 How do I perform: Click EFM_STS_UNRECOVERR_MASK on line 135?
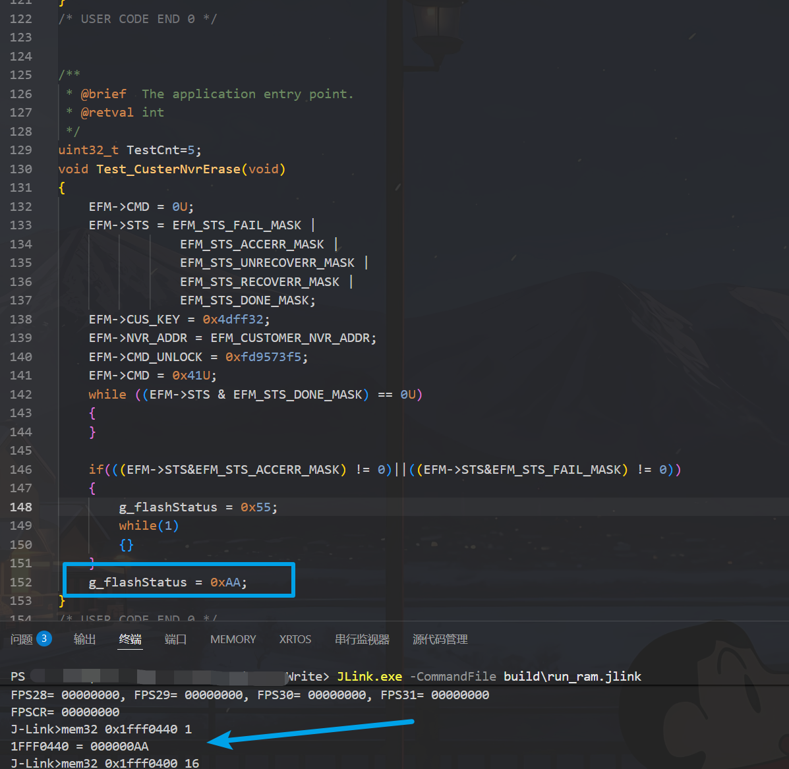click(267, 262)
